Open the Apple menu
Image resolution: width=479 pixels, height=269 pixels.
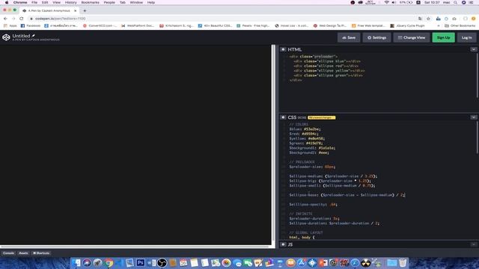(x=7, y=2)
